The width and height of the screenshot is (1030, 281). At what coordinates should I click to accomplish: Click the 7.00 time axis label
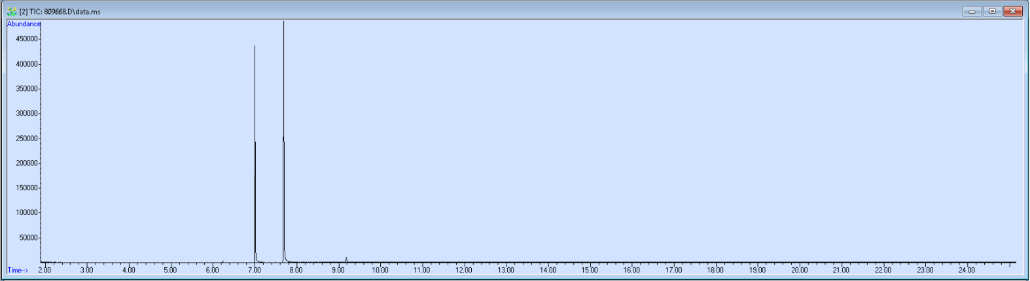(x=254, y=270)
